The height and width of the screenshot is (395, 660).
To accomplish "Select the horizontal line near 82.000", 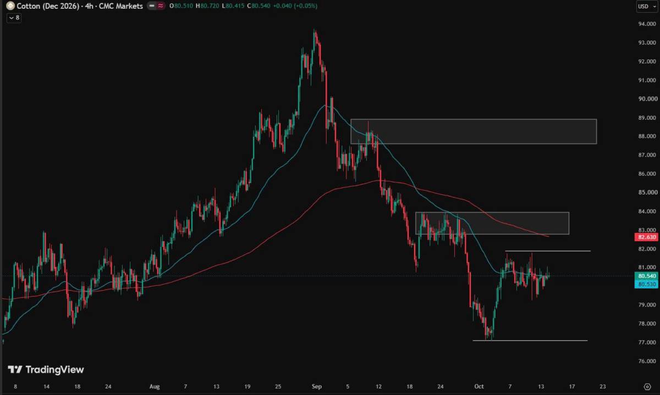I will pyautogui.click(x=548, y=251).
